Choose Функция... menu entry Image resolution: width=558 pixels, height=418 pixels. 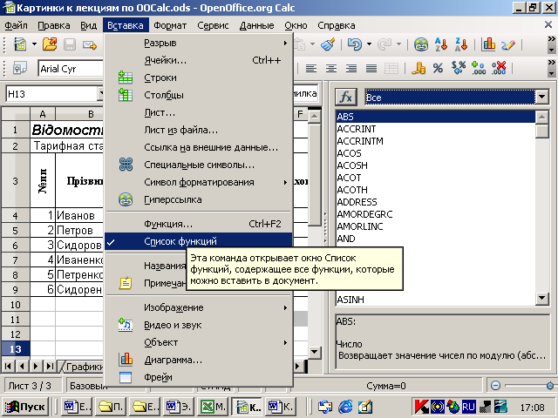click(x=198, y=225)
